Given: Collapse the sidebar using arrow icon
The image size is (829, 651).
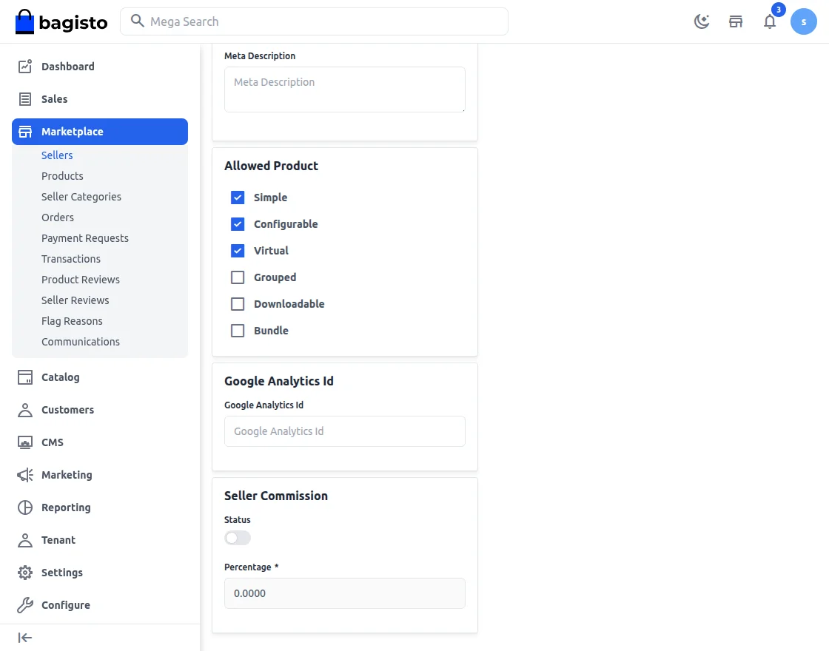Looking at the screenshot, I should (25, 638).
